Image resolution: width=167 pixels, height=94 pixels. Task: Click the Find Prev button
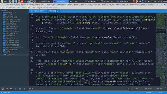147,89
